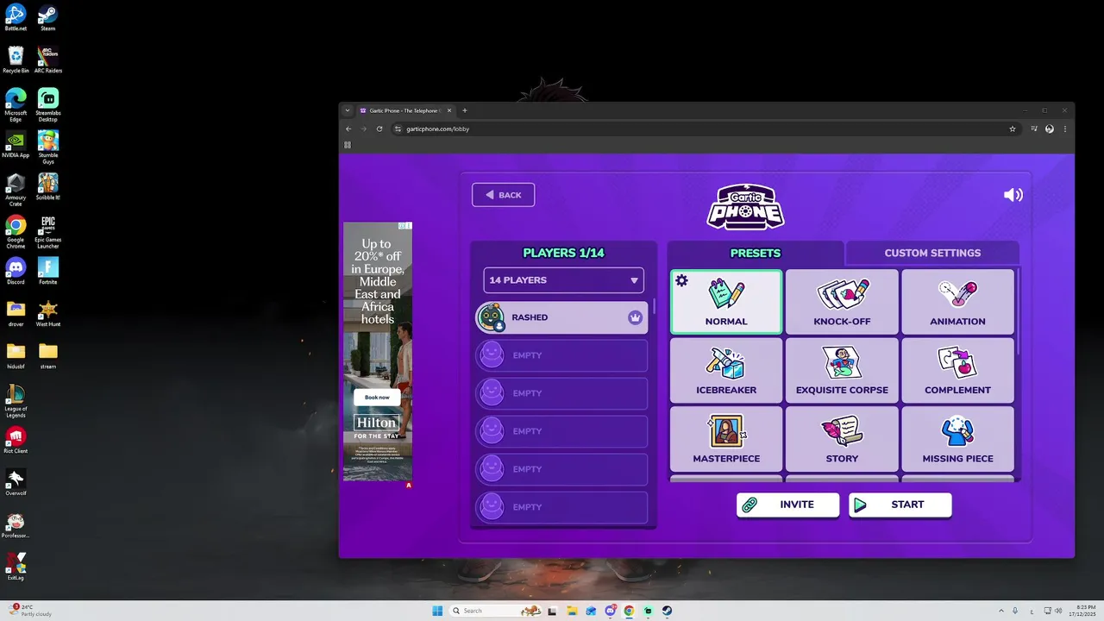Open Overwolf desktop shortcut
Screen dimensions: 1104x621
click(16, 482)
